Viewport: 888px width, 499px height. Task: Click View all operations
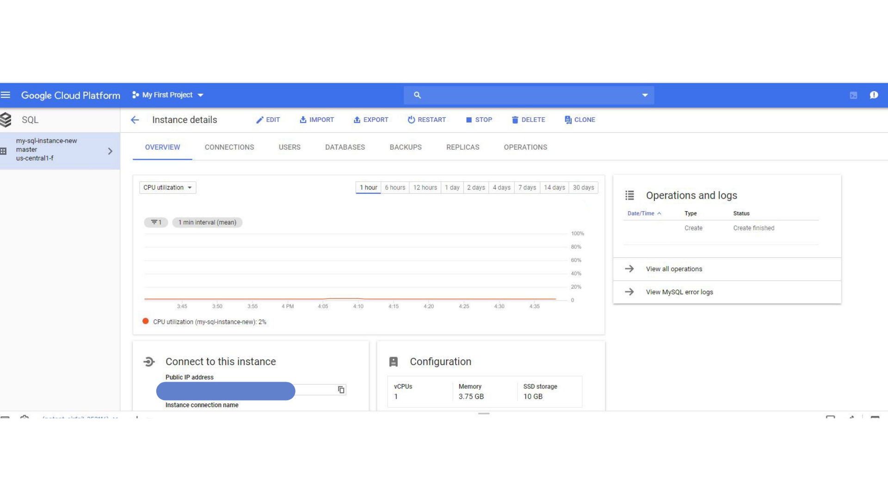674,268
